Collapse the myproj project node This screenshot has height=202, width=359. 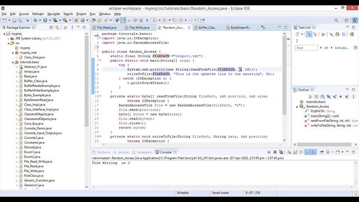[4, 34]
